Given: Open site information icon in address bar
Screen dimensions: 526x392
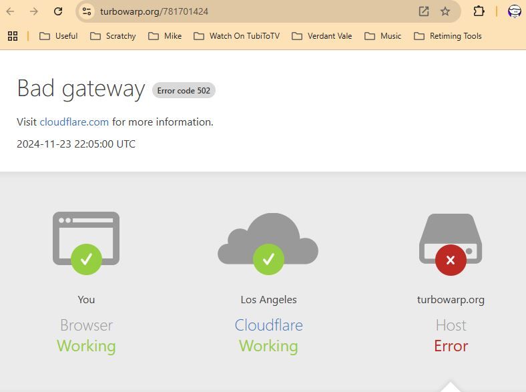Looking at the screenshot, I should 87,11.
